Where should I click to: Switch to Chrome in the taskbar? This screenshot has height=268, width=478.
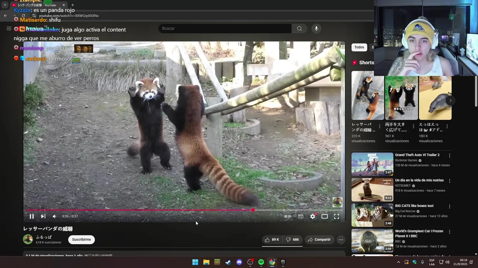click(272, 262)
